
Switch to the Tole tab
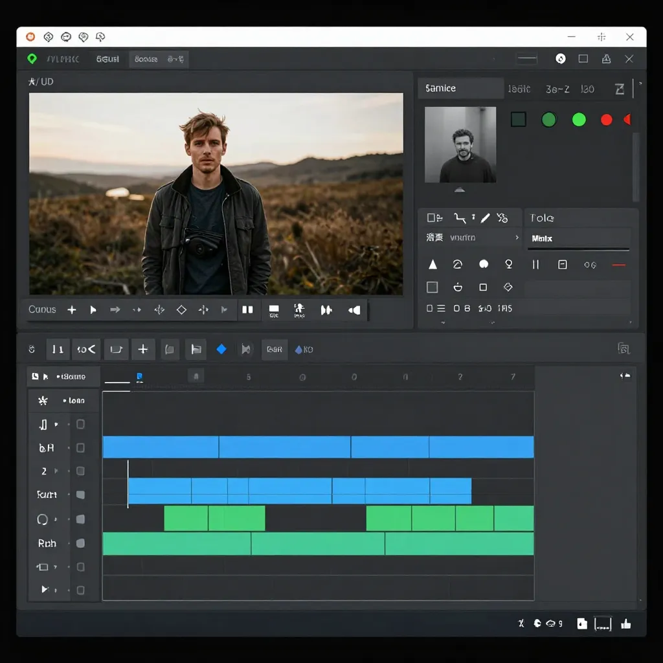[542, 218]
